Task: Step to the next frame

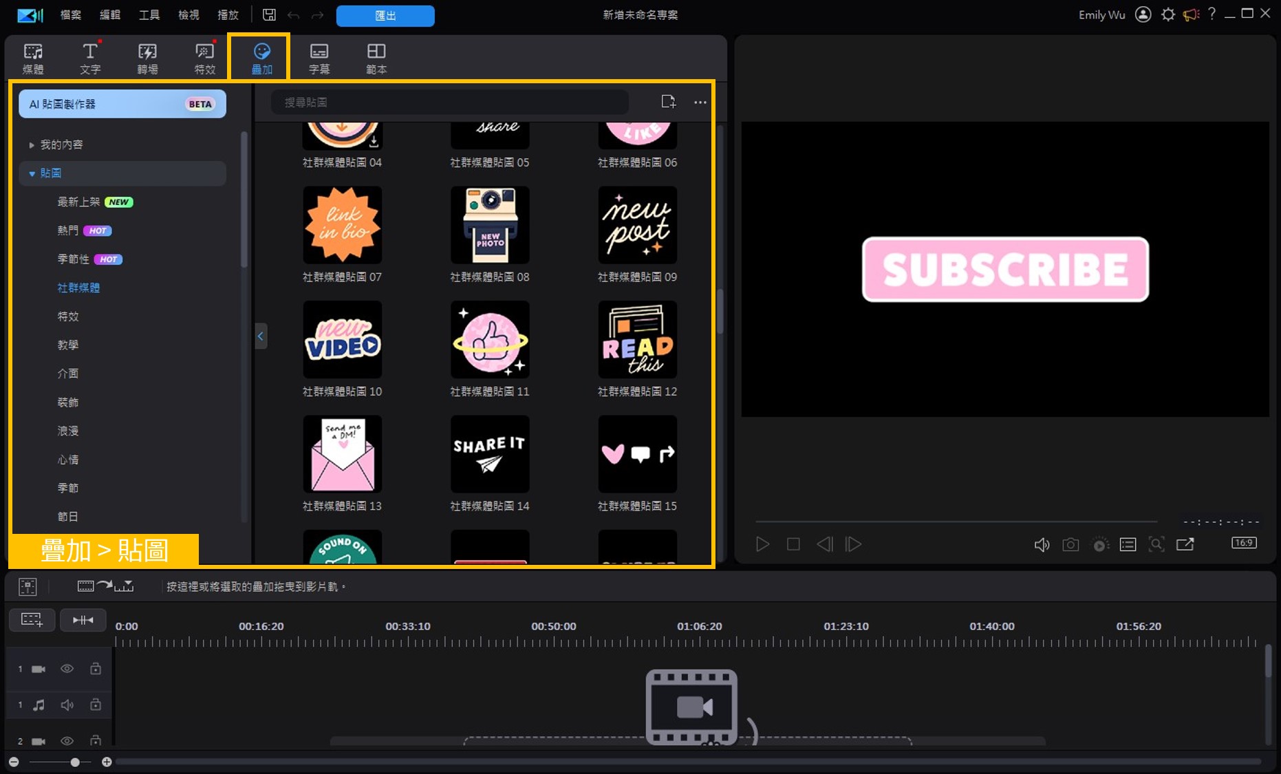Action: [853, 544]
